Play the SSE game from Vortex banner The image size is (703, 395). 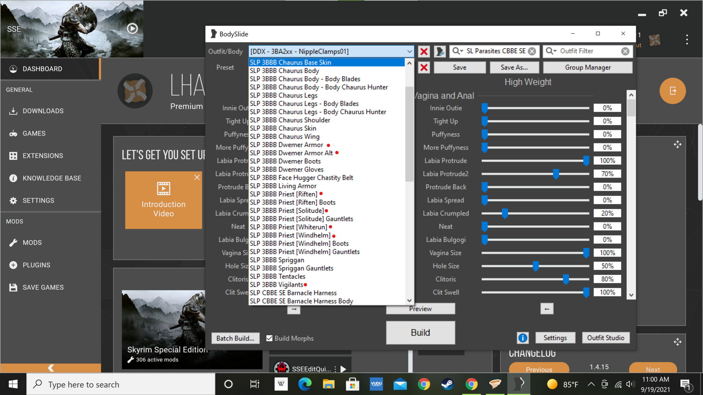click(x=132, y=29)
